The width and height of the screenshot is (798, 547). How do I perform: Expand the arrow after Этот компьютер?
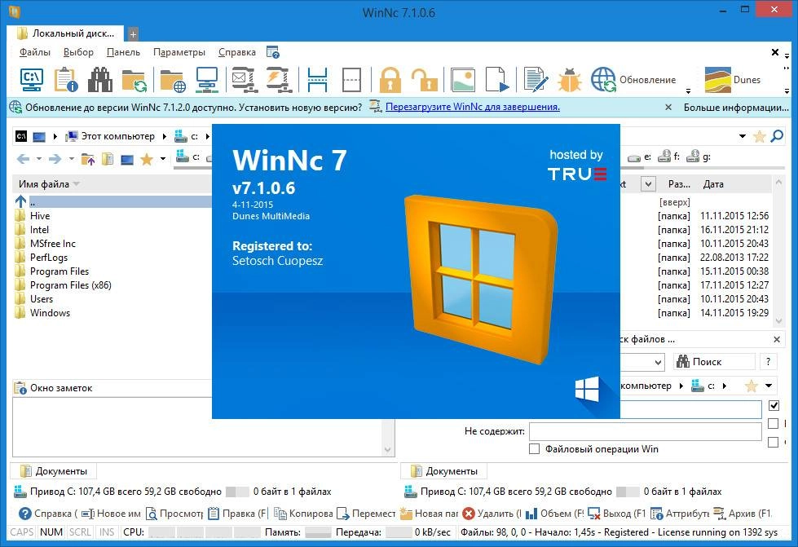tap(165, 136)
